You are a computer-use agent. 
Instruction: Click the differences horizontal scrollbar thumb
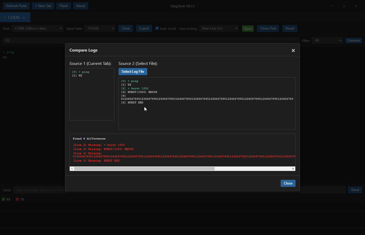click(144, 169)
